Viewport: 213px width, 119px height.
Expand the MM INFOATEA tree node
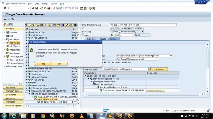27,32
